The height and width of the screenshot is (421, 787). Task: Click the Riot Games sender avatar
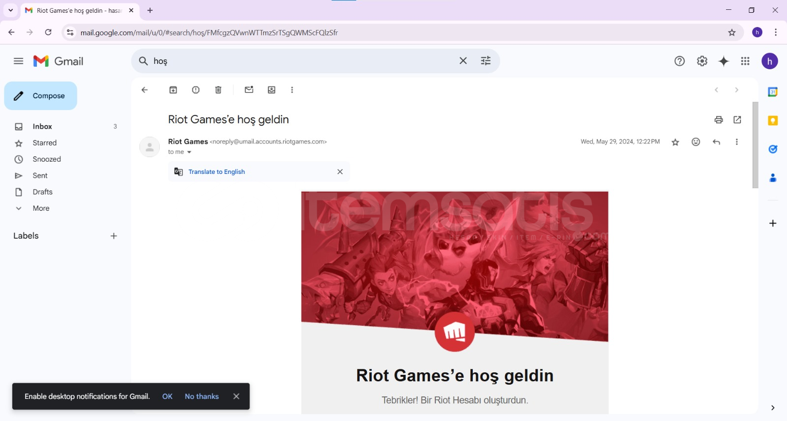coord(150,147)
